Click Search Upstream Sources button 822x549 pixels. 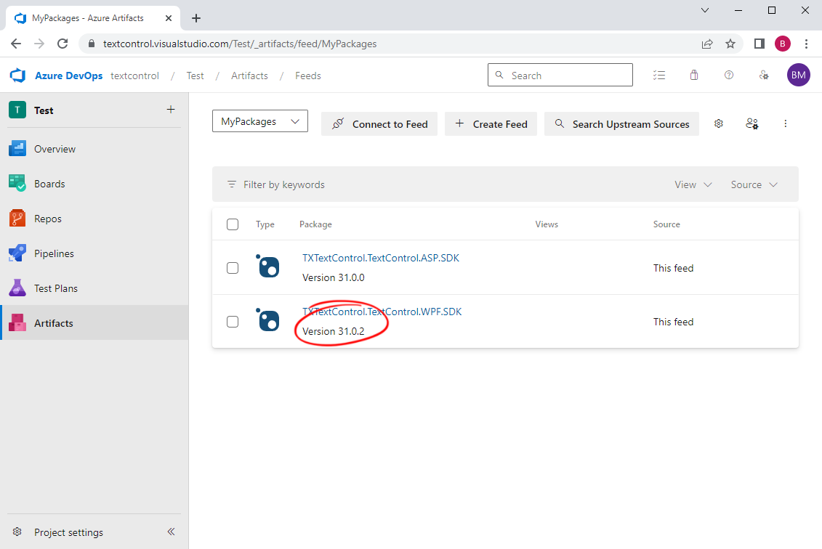click(621, 123)
